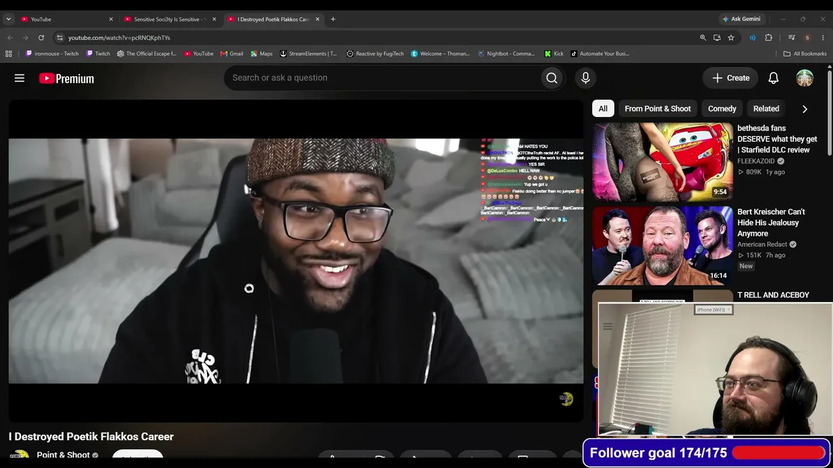Select the All filter chip
This screenshot has height=468, width=833.
coord(603,109)
